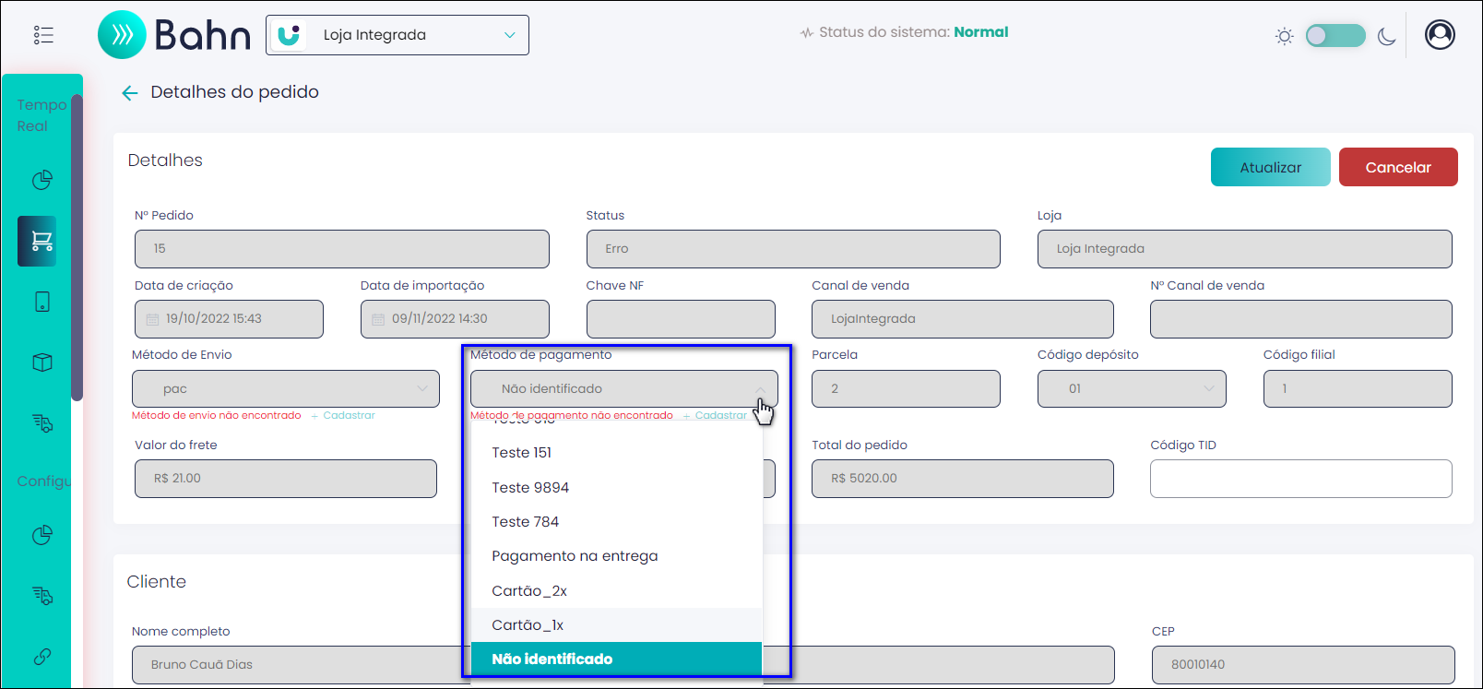The image size is (1483, 689).
Task: Open the Método de Envio pac dropdown
Action: [286, 388]
